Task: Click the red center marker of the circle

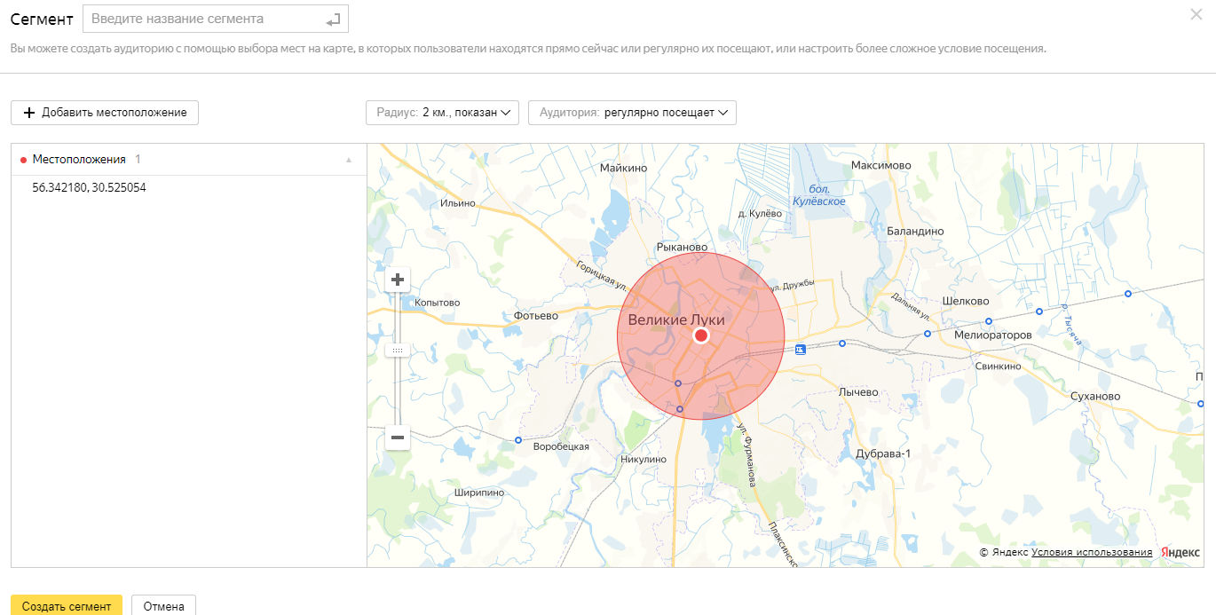Action: coord(701,335)
